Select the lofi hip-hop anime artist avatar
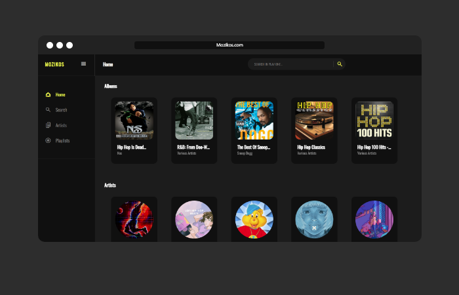The image size is (459, 295). [x=194, y=220]
